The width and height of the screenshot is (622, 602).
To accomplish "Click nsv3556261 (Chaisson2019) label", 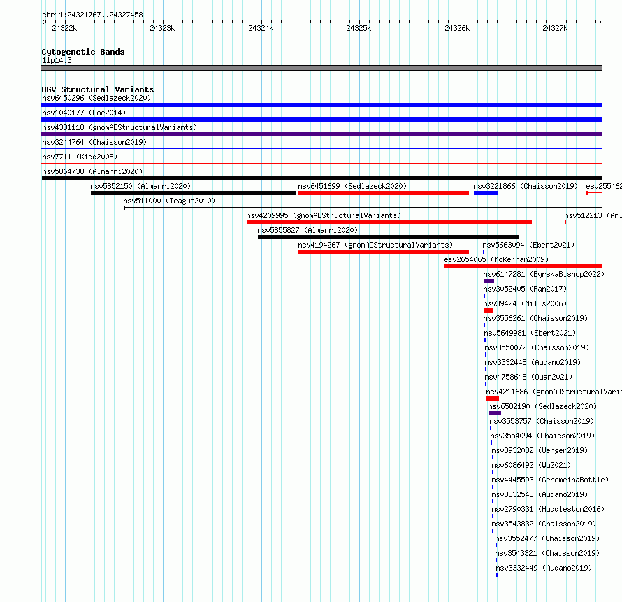I will (x=535, y=318).
